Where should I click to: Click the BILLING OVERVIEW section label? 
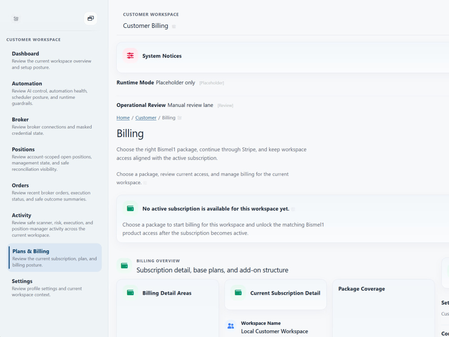click(x=158, y=261)
